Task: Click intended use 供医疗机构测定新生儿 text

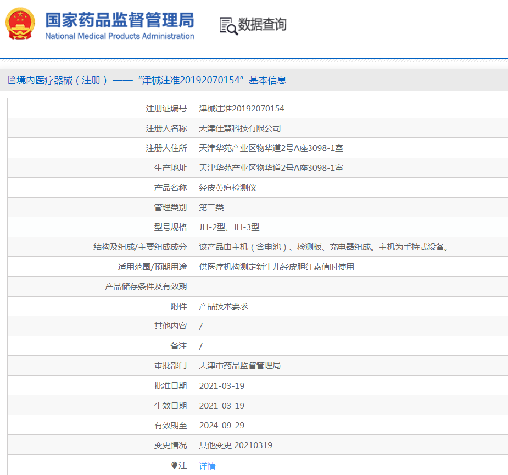Action: pos(276,267)
